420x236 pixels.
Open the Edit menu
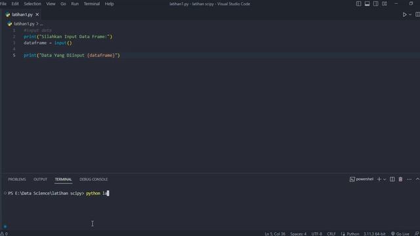point(15,4)
